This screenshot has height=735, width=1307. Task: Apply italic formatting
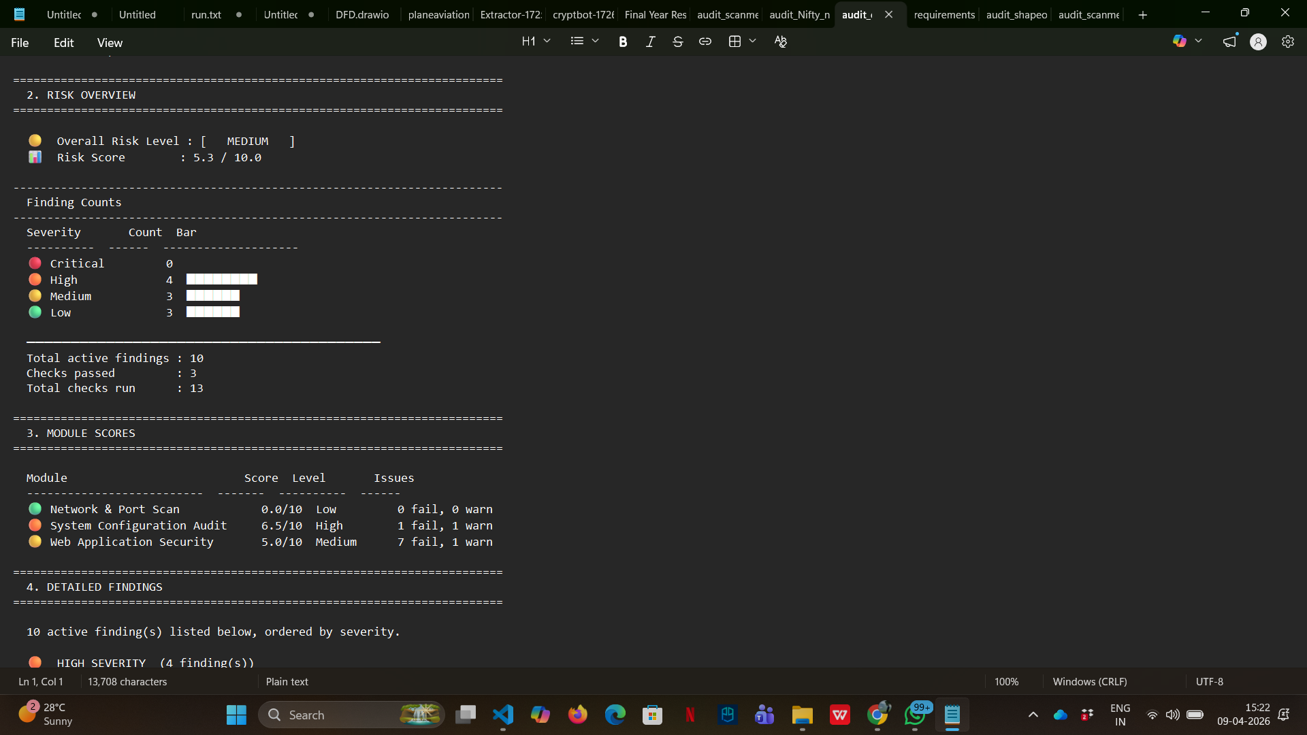[650, 42]
